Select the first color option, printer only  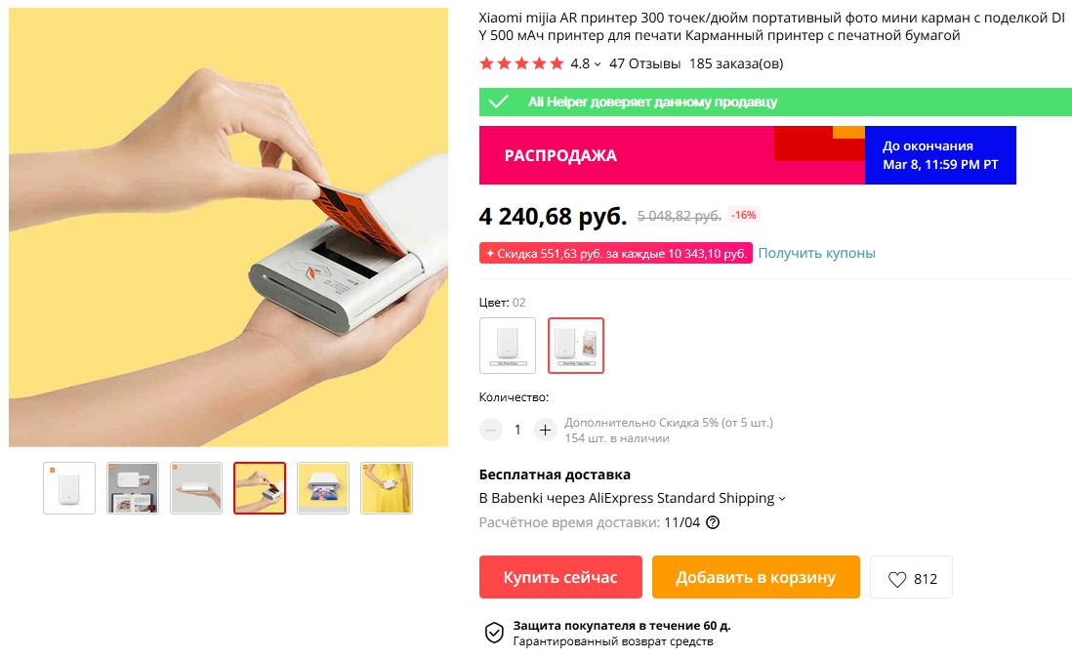click(x=508, y=346)
